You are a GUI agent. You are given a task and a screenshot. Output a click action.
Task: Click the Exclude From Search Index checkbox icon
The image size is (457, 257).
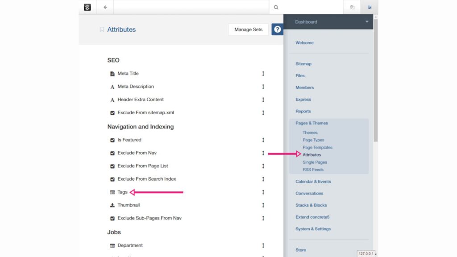point(112,179)
